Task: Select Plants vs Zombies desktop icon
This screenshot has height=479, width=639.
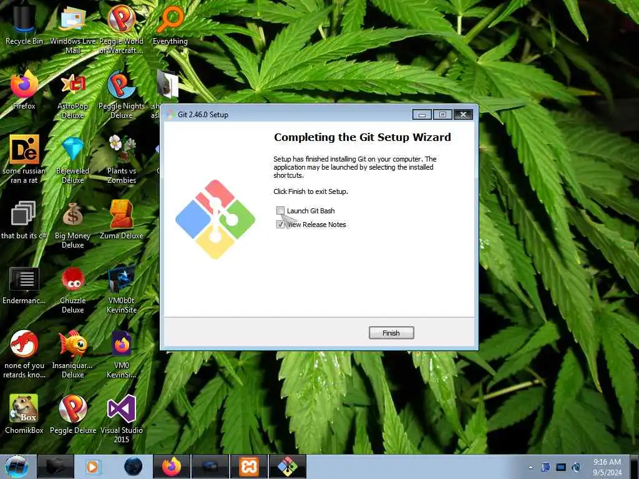Action: point(122,159)
